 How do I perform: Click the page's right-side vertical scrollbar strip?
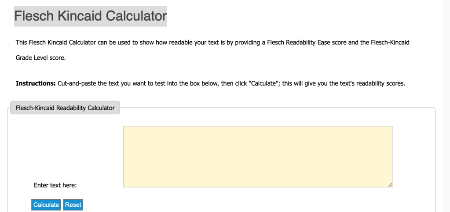(446, 105)
